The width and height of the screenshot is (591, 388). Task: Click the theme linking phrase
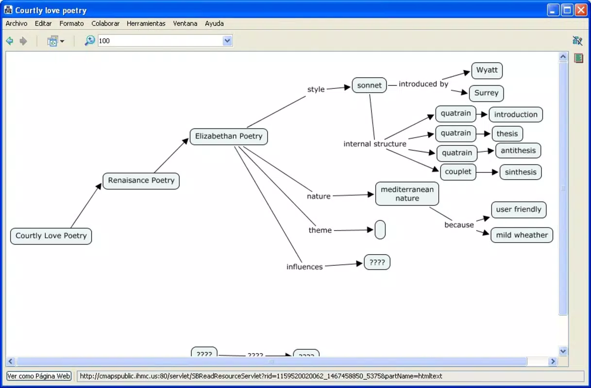[x=320, y=230]
